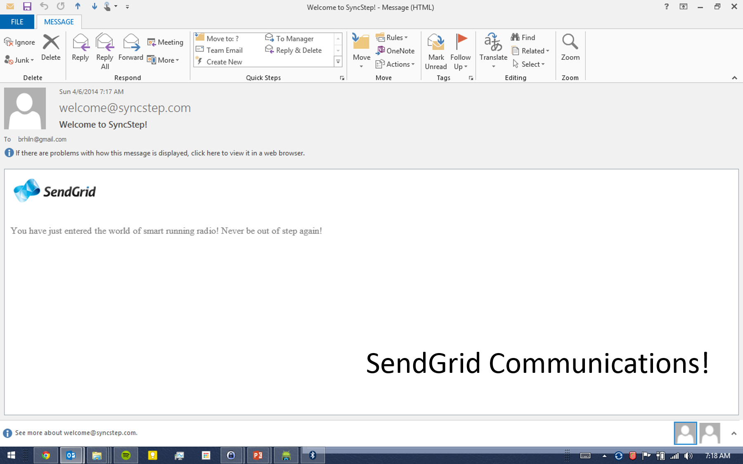Open the Rules dropdown
Viewport: 743px width, 464px height.
[x=392, y=38]
